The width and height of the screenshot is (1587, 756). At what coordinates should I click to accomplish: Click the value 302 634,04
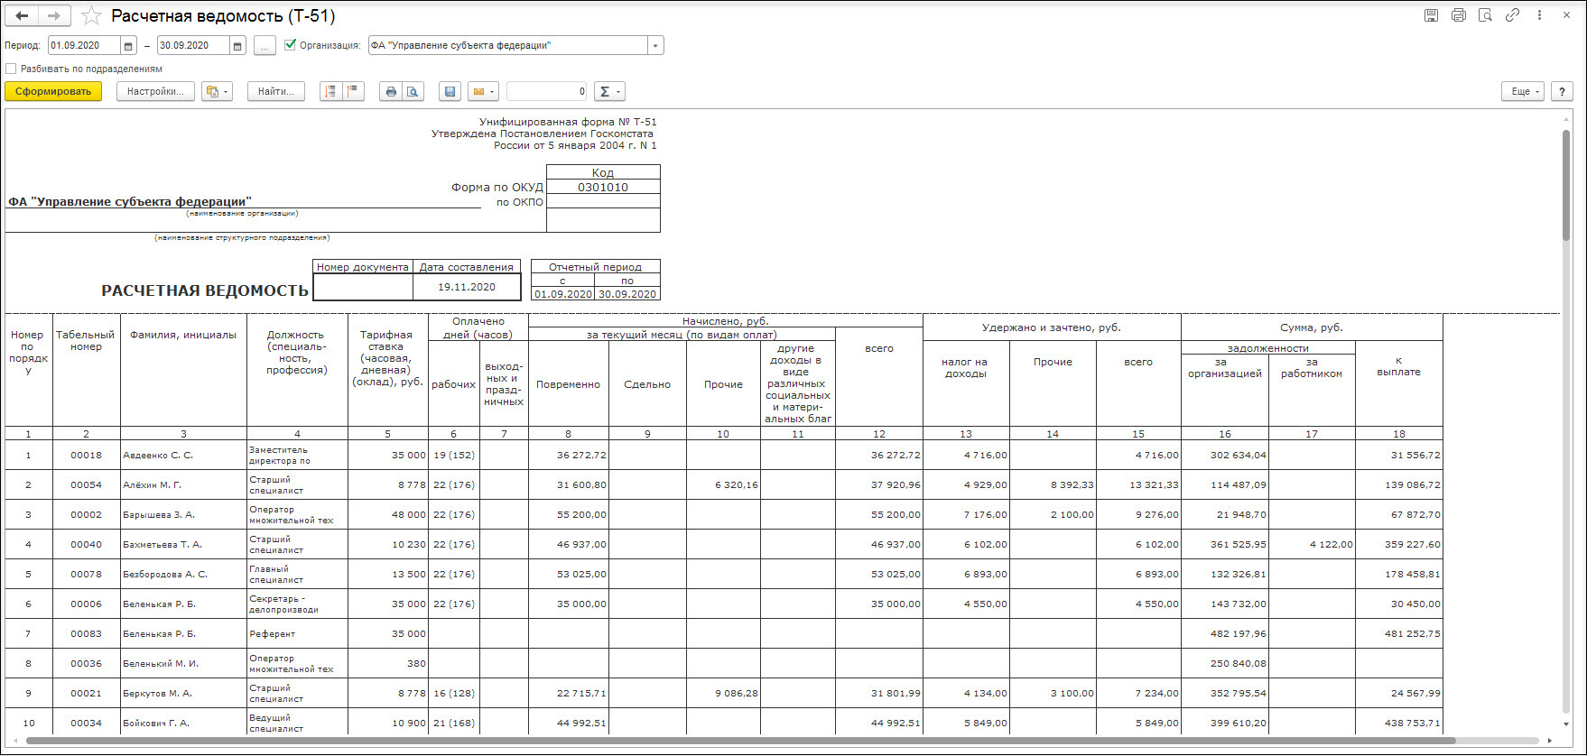pos(1225,456)
